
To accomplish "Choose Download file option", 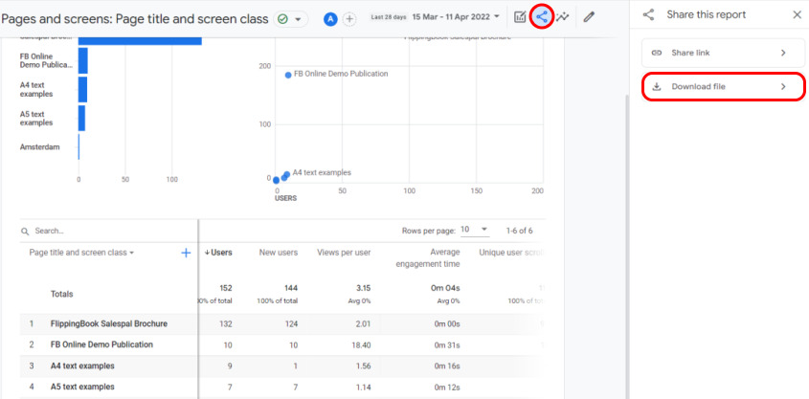I will [723, 87].
